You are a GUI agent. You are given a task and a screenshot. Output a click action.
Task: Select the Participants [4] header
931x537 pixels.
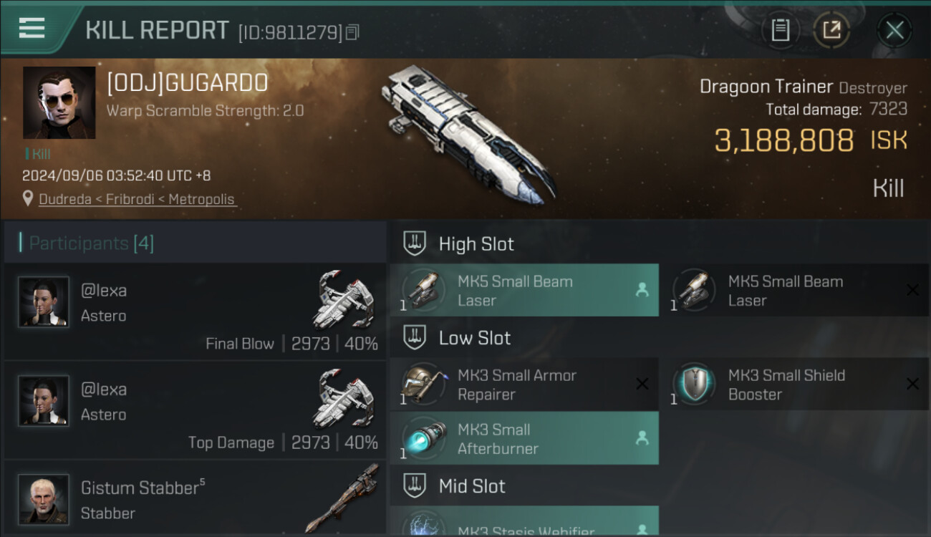click(195, 243)
